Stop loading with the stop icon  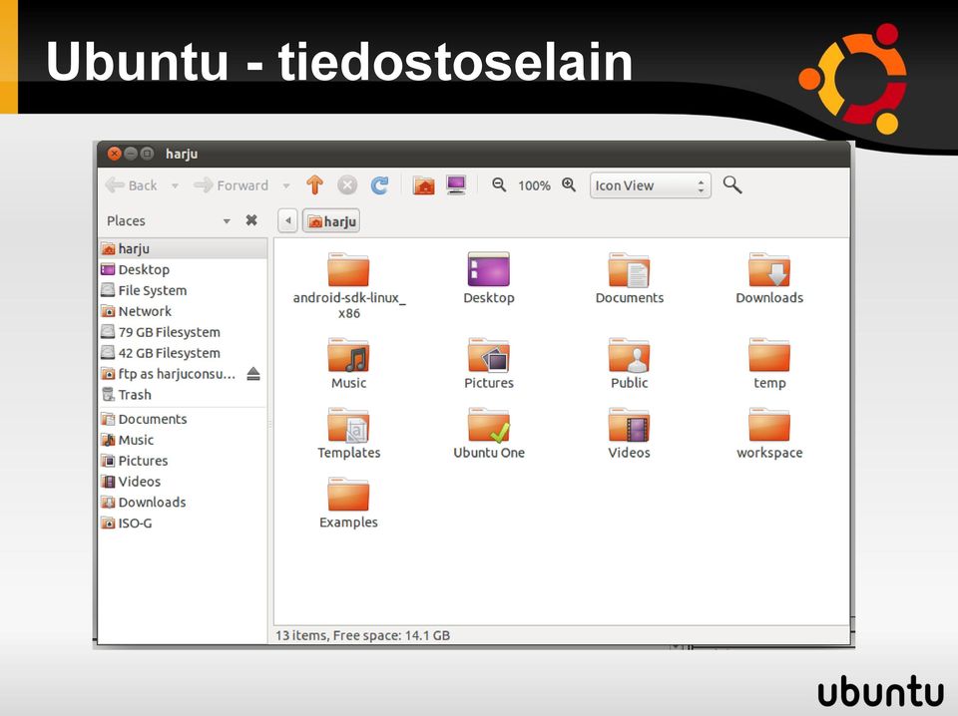coord(347,184)
